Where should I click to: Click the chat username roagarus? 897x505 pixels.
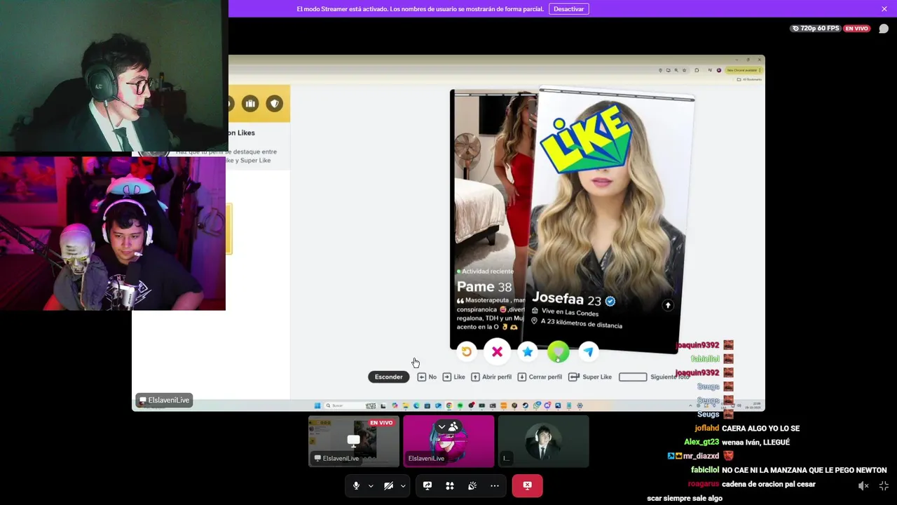click(704, 484)
